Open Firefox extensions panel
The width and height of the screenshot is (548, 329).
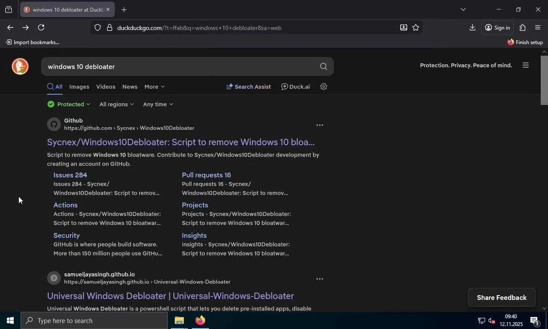pos(522,27)
